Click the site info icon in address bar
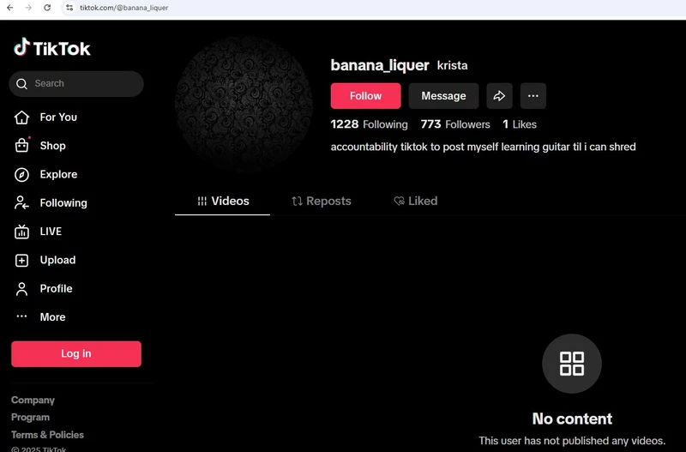Image resolution: width=686 pixels, height=452 pixels. click(69, 8)
